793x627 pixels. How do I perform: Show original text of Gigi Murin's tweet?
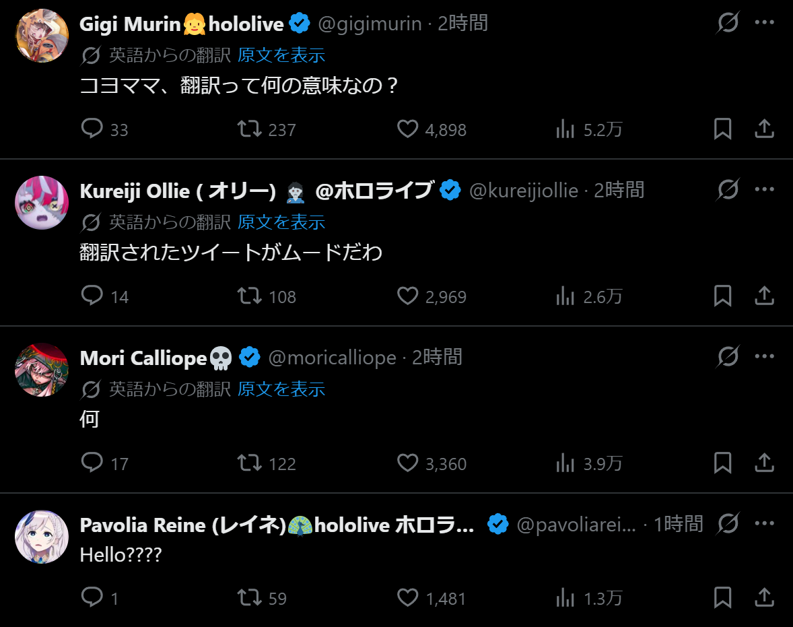[281, 55]
